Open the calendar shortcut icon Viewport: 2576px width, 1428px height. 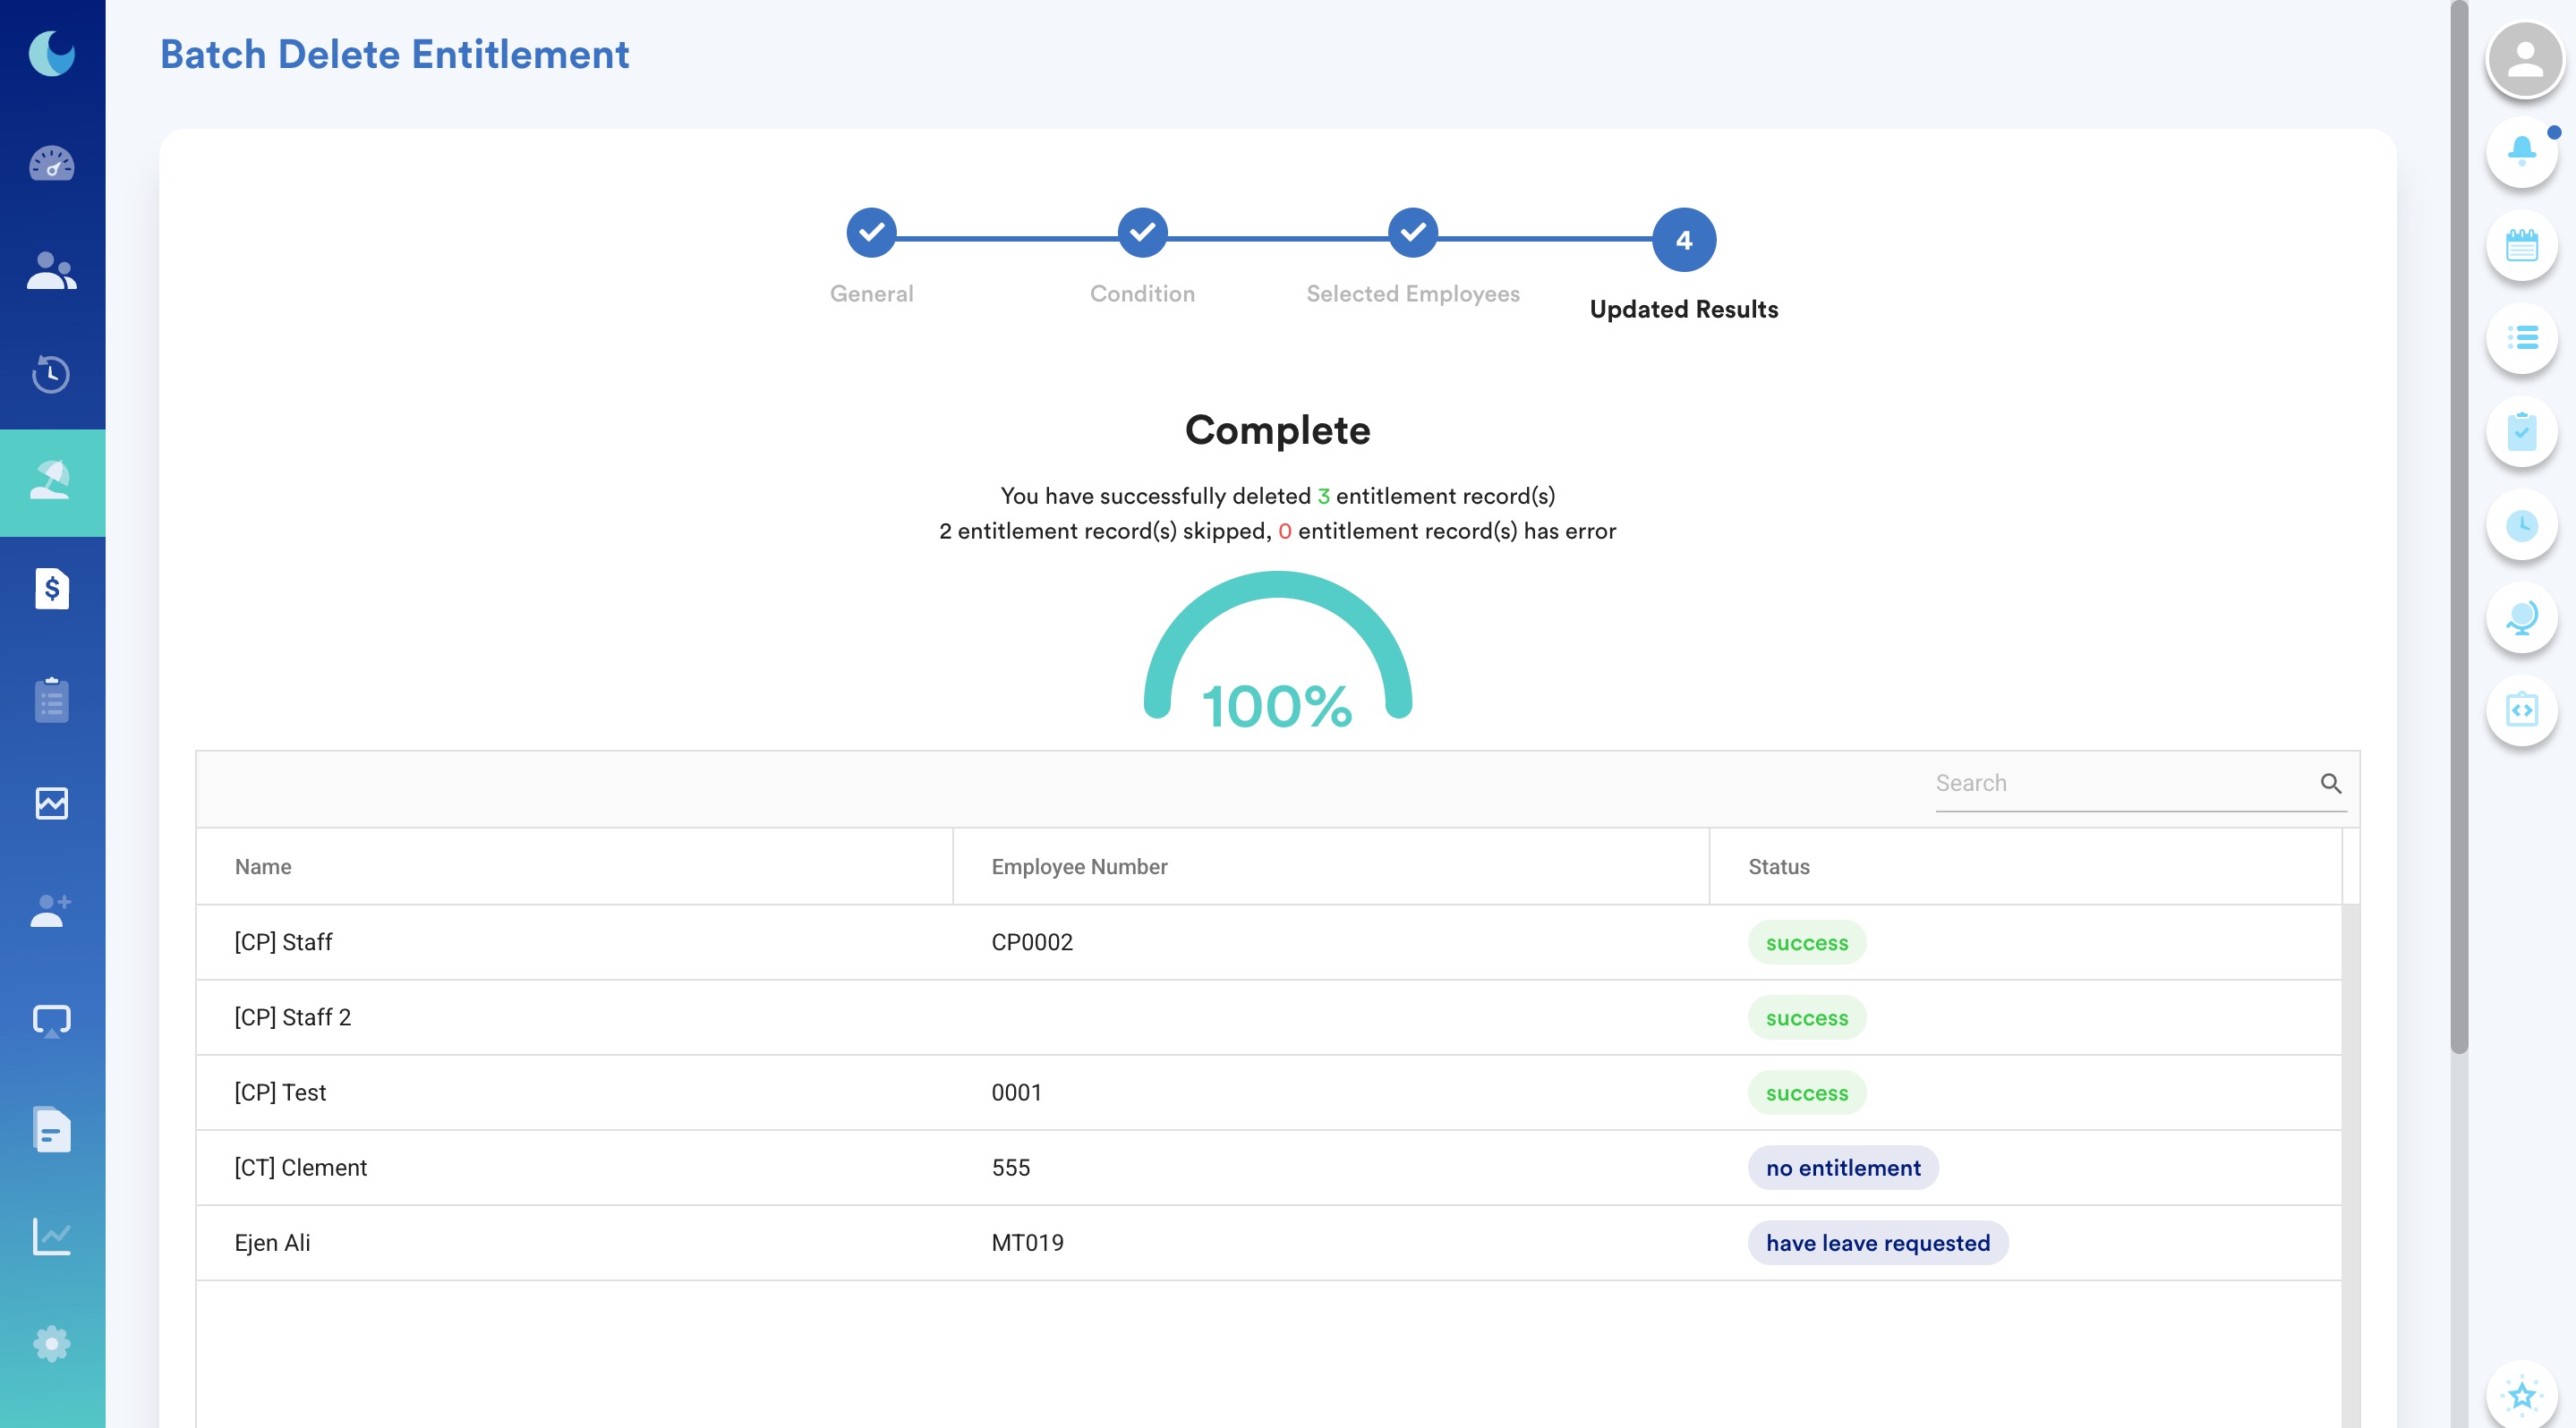(x=2522, y=246)
